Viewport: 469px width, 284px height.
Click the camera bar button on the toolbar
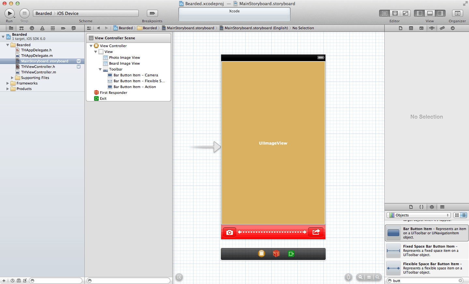[x=229, y=232]
